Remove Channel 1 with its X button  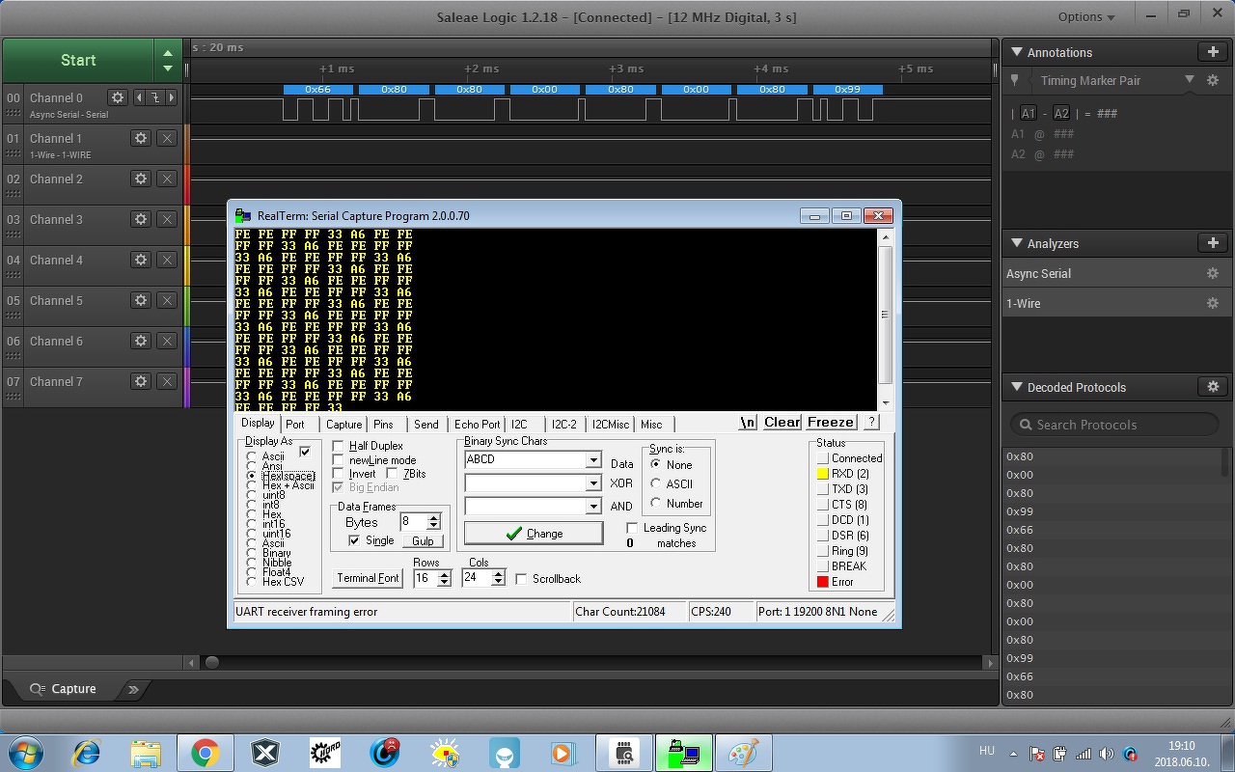click(x=167, y=138)
